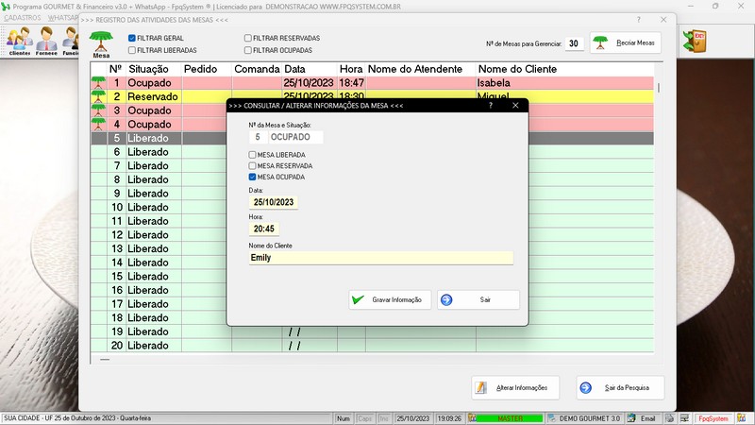Check the MESA RESERVADA option
Image resolution: width=755 pixels, height=425 pixels.
(x=252, y=166)
